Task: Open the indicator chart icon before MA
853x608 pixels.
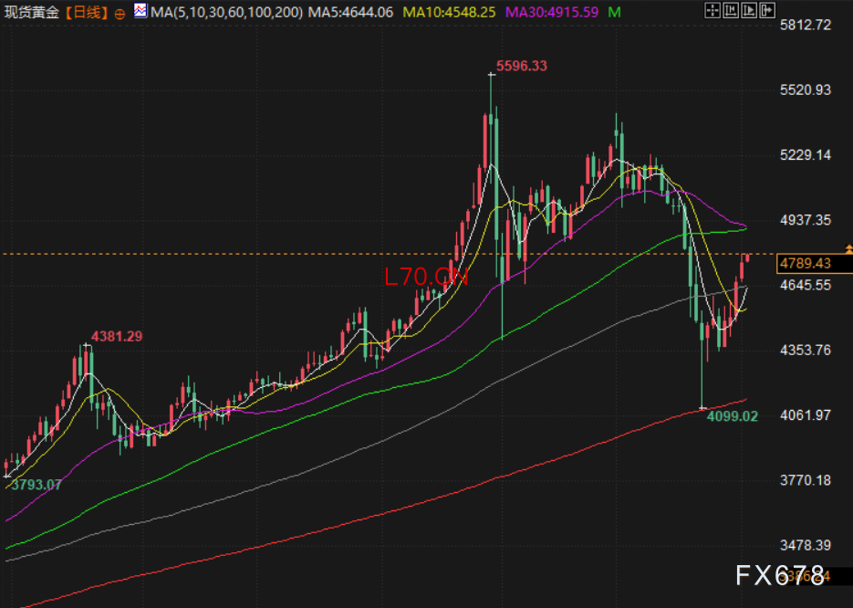Action: [140, 12]
